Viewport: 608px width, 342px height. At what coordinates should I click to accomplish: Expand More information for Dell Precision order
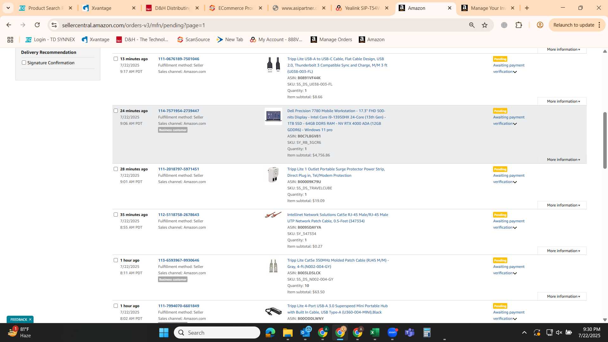[562, 160]
